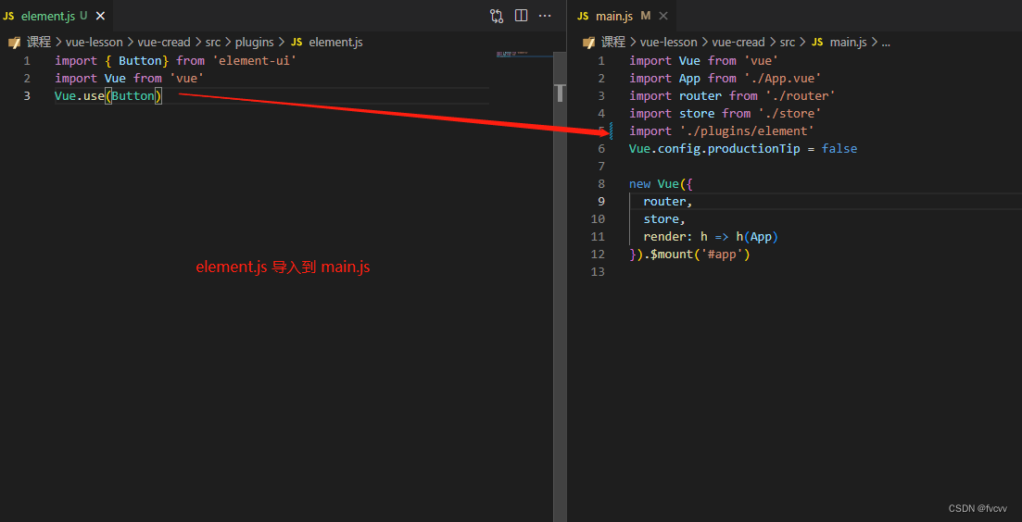Open more actions ellipsis in left editor
This screenshot has width=1022, height=522.
tap(545, 16)
